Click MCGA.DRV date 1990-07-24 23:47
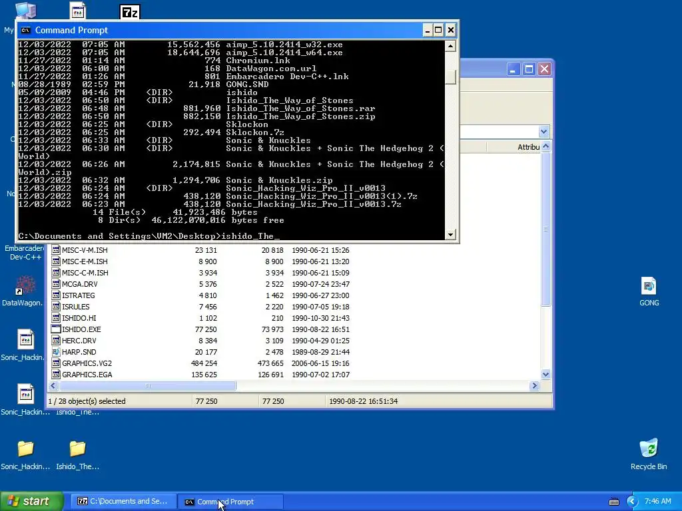Screen dimensions: 682x511 (x=320, y=284)
